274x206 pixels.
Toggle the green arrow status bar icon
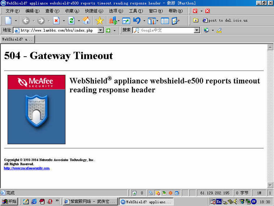click(x=164, y=193)
